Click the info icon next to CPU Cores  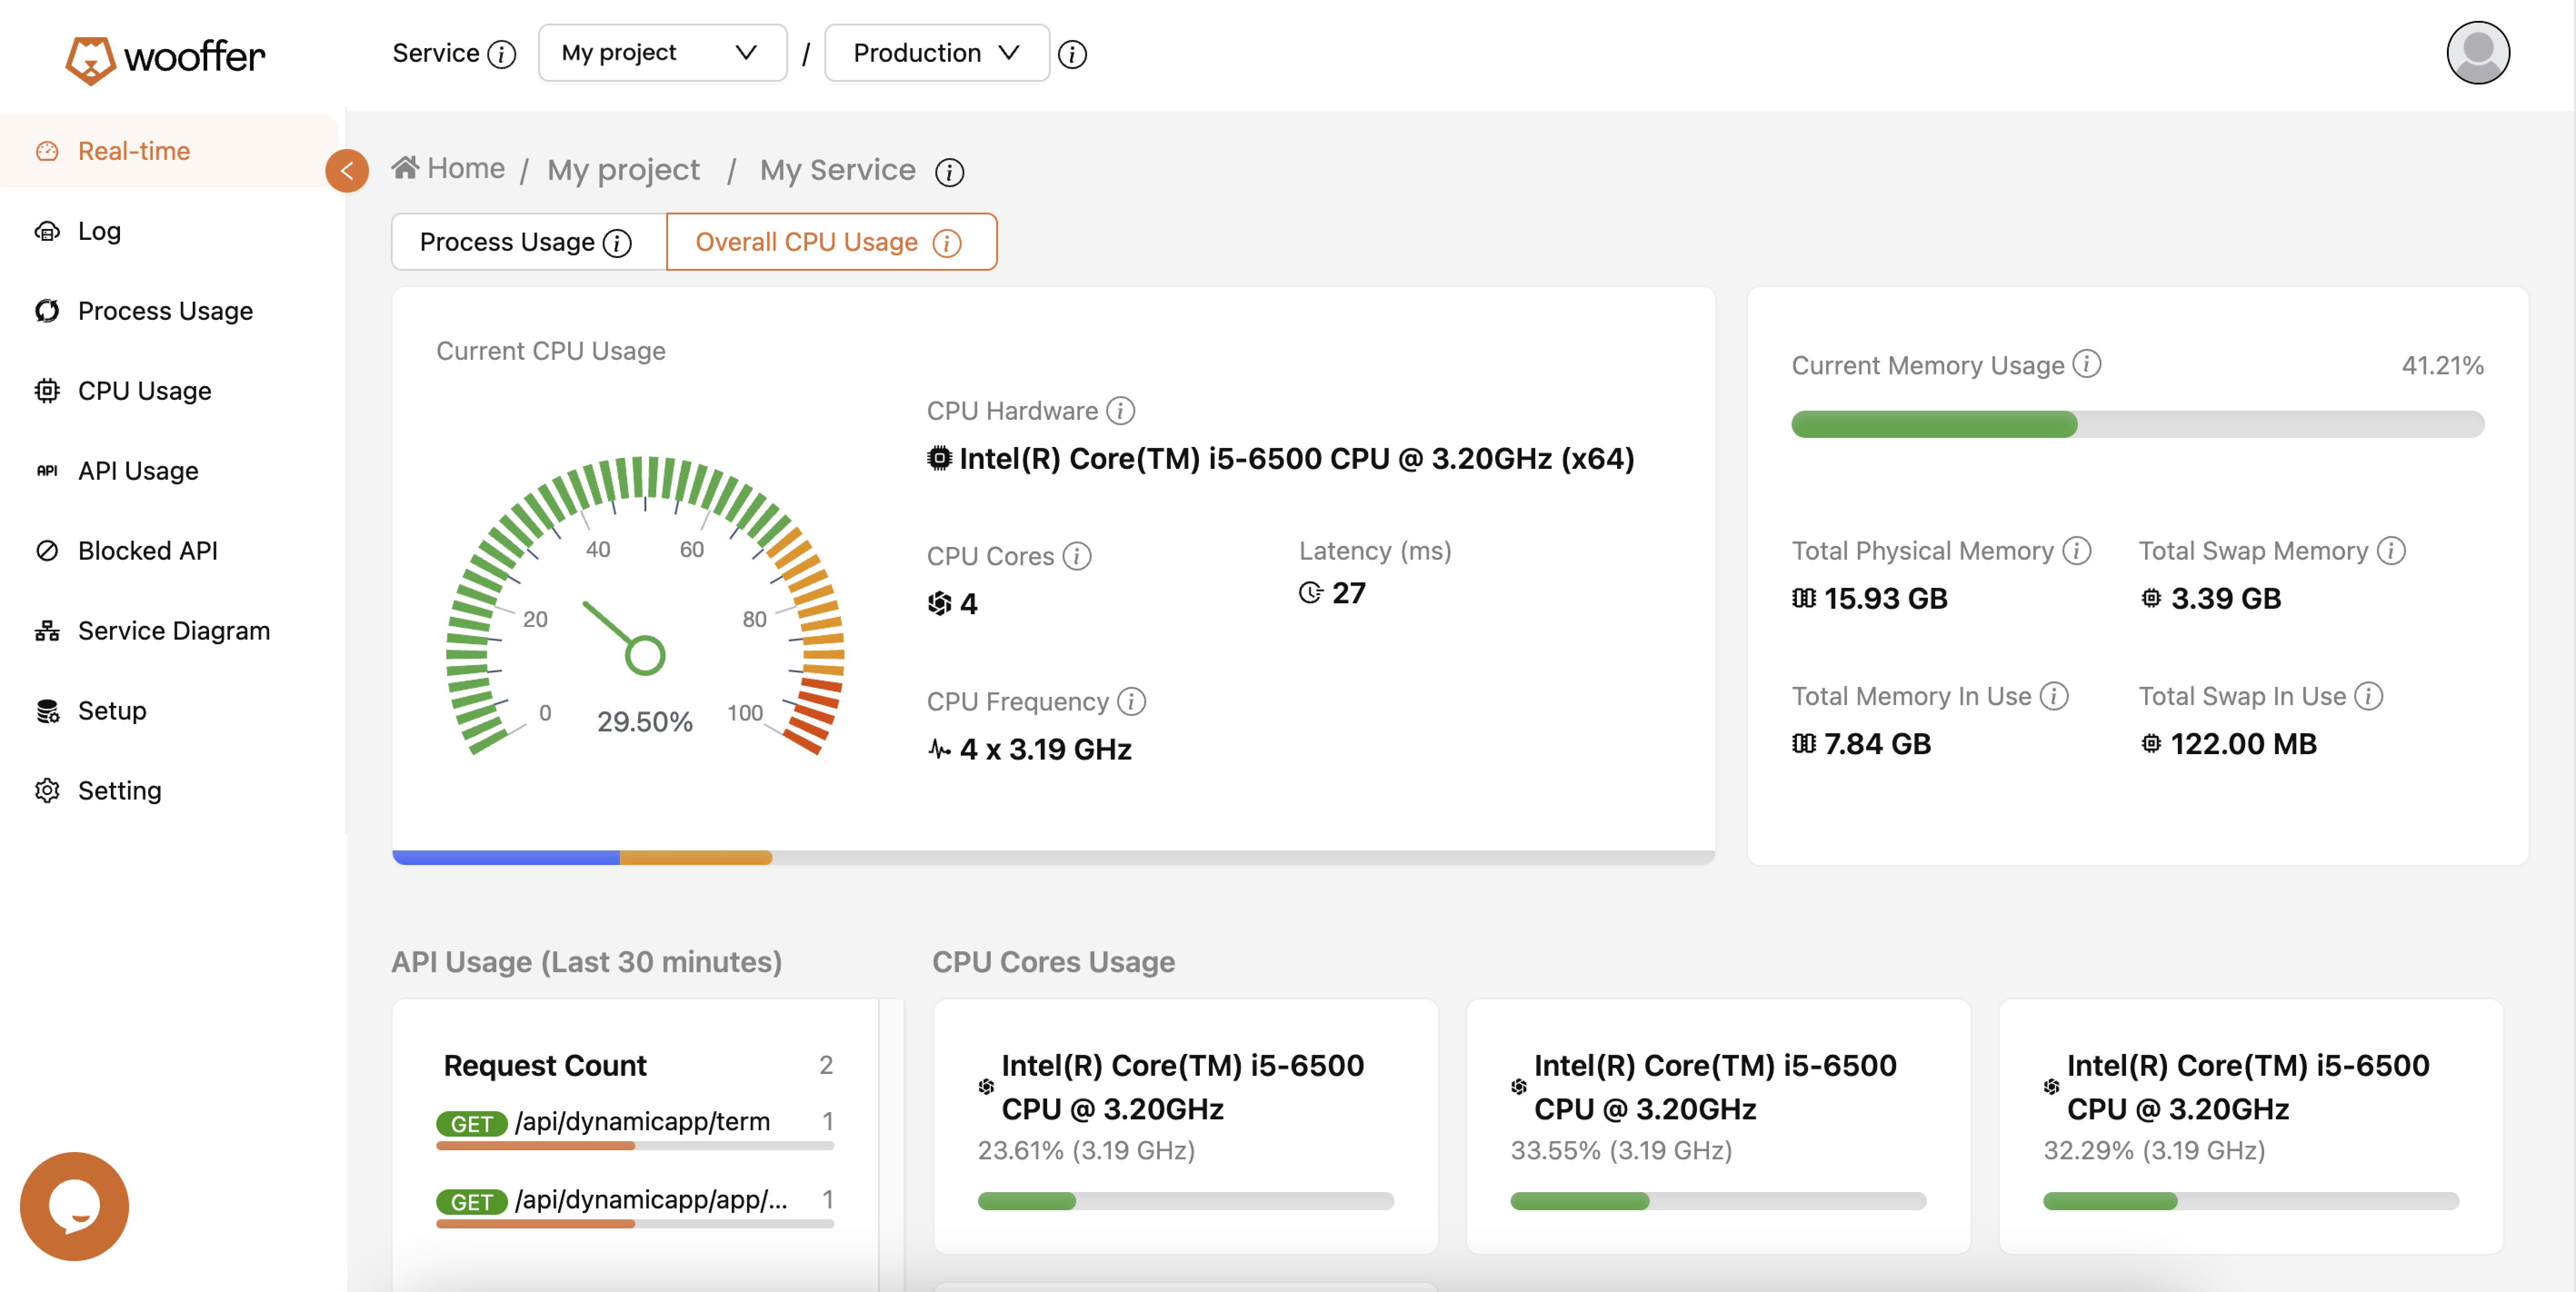[1076, 556]
